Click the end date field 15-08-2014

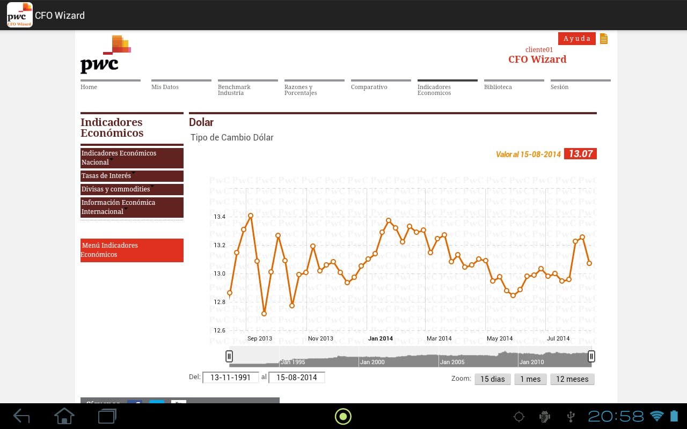pyautogui.click(x=297, y=378)
